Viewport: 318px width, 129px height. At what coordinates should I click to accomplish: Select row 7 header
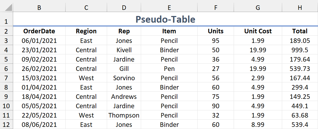(x=6, y=78)
